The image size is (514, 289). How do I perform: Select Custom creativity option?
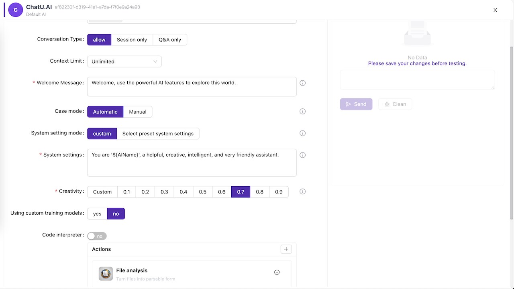tap(102, 192)
